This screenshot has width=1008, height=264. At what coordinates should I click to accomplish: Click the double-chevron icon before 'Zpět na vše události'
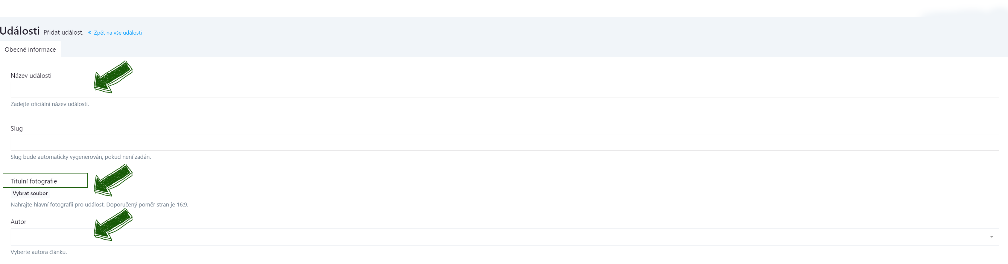(89, 33)
